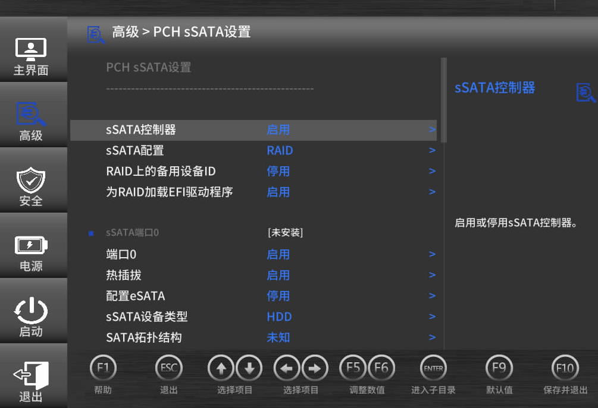This screenshot has width=598, height=408.
Task: Open the 主界面 sidebar tab
Action: 31,56
